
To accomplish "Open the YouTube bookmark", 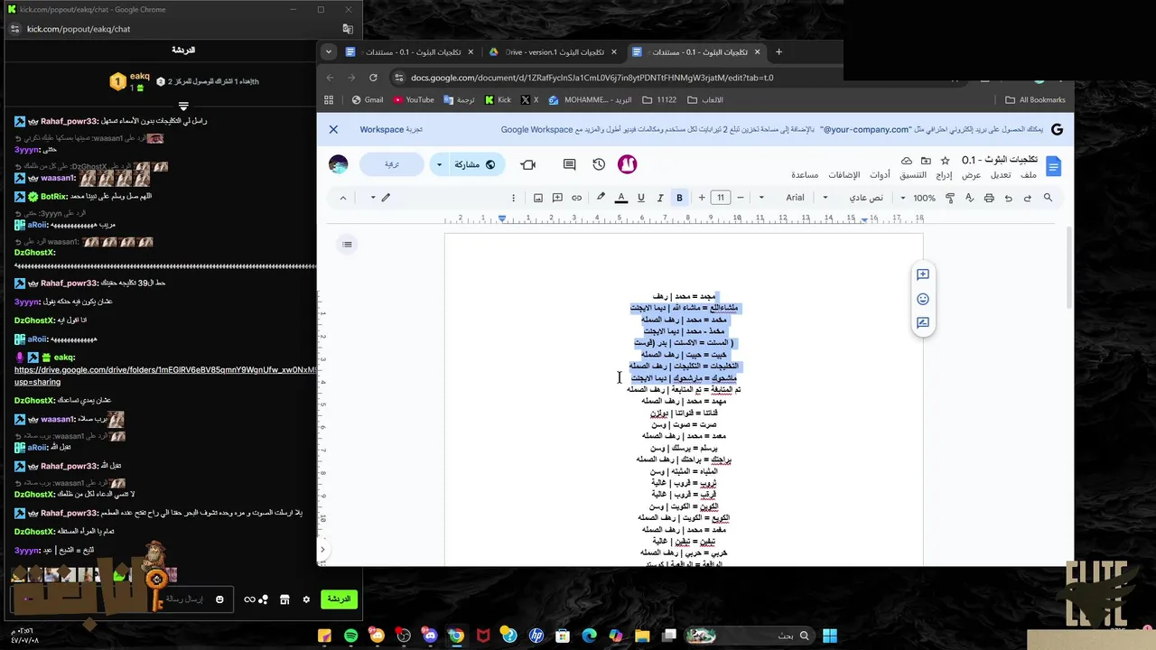I will coord(414,100).
